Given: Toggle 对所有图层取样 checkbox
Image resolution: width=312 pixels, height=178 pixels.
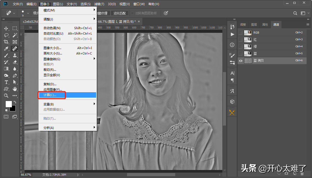Looking at the screenshot, I should pyautogui.click(x=132, y=13).
